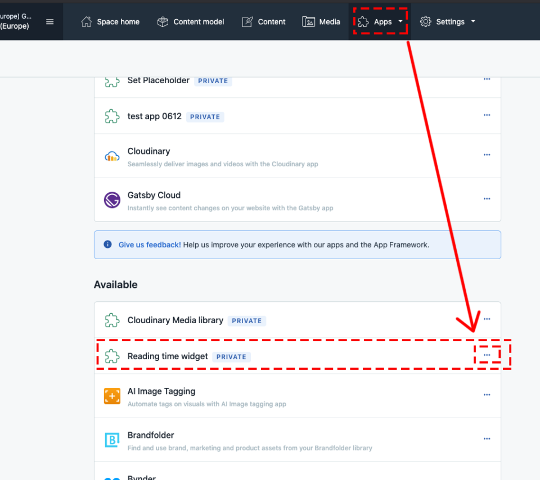Click PRIVATE badge on Cloudinary Media library
Image resolution: width=540 pixels, height=480 pixels.
[x=247, y=321]
